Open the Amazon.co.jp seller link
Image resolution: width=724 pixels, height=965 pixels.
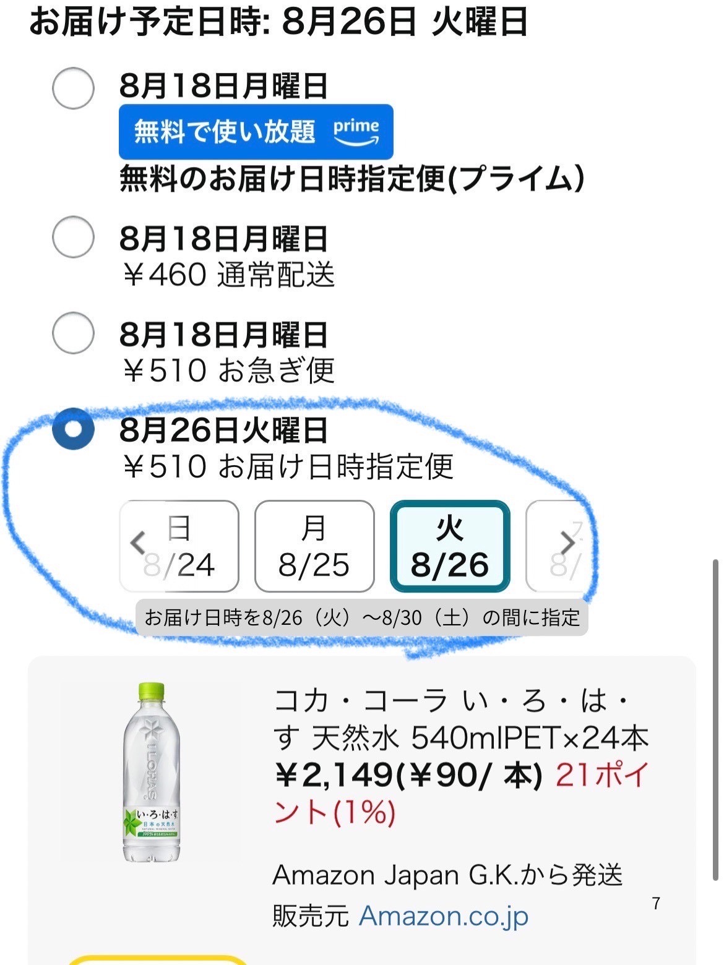click(x=444, y=916)
